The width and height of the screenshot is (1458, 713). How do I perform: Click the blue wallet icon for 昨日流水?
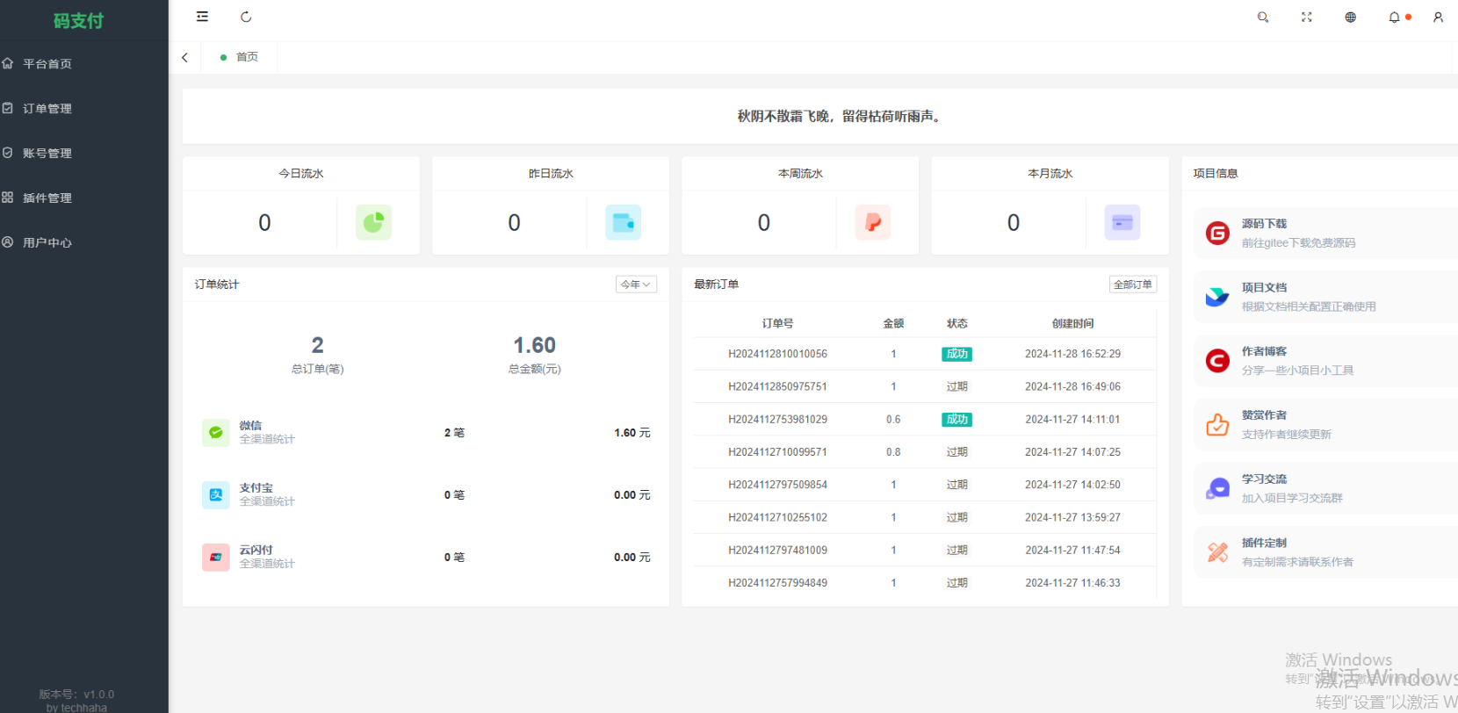623,222
